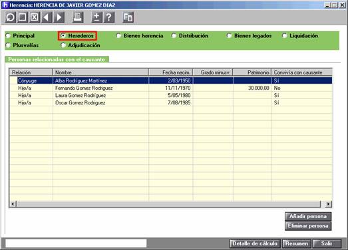Viewport: 348px width, 250px height.
Task: Select the Bienes herencia radio option
Action: (140, 35)
